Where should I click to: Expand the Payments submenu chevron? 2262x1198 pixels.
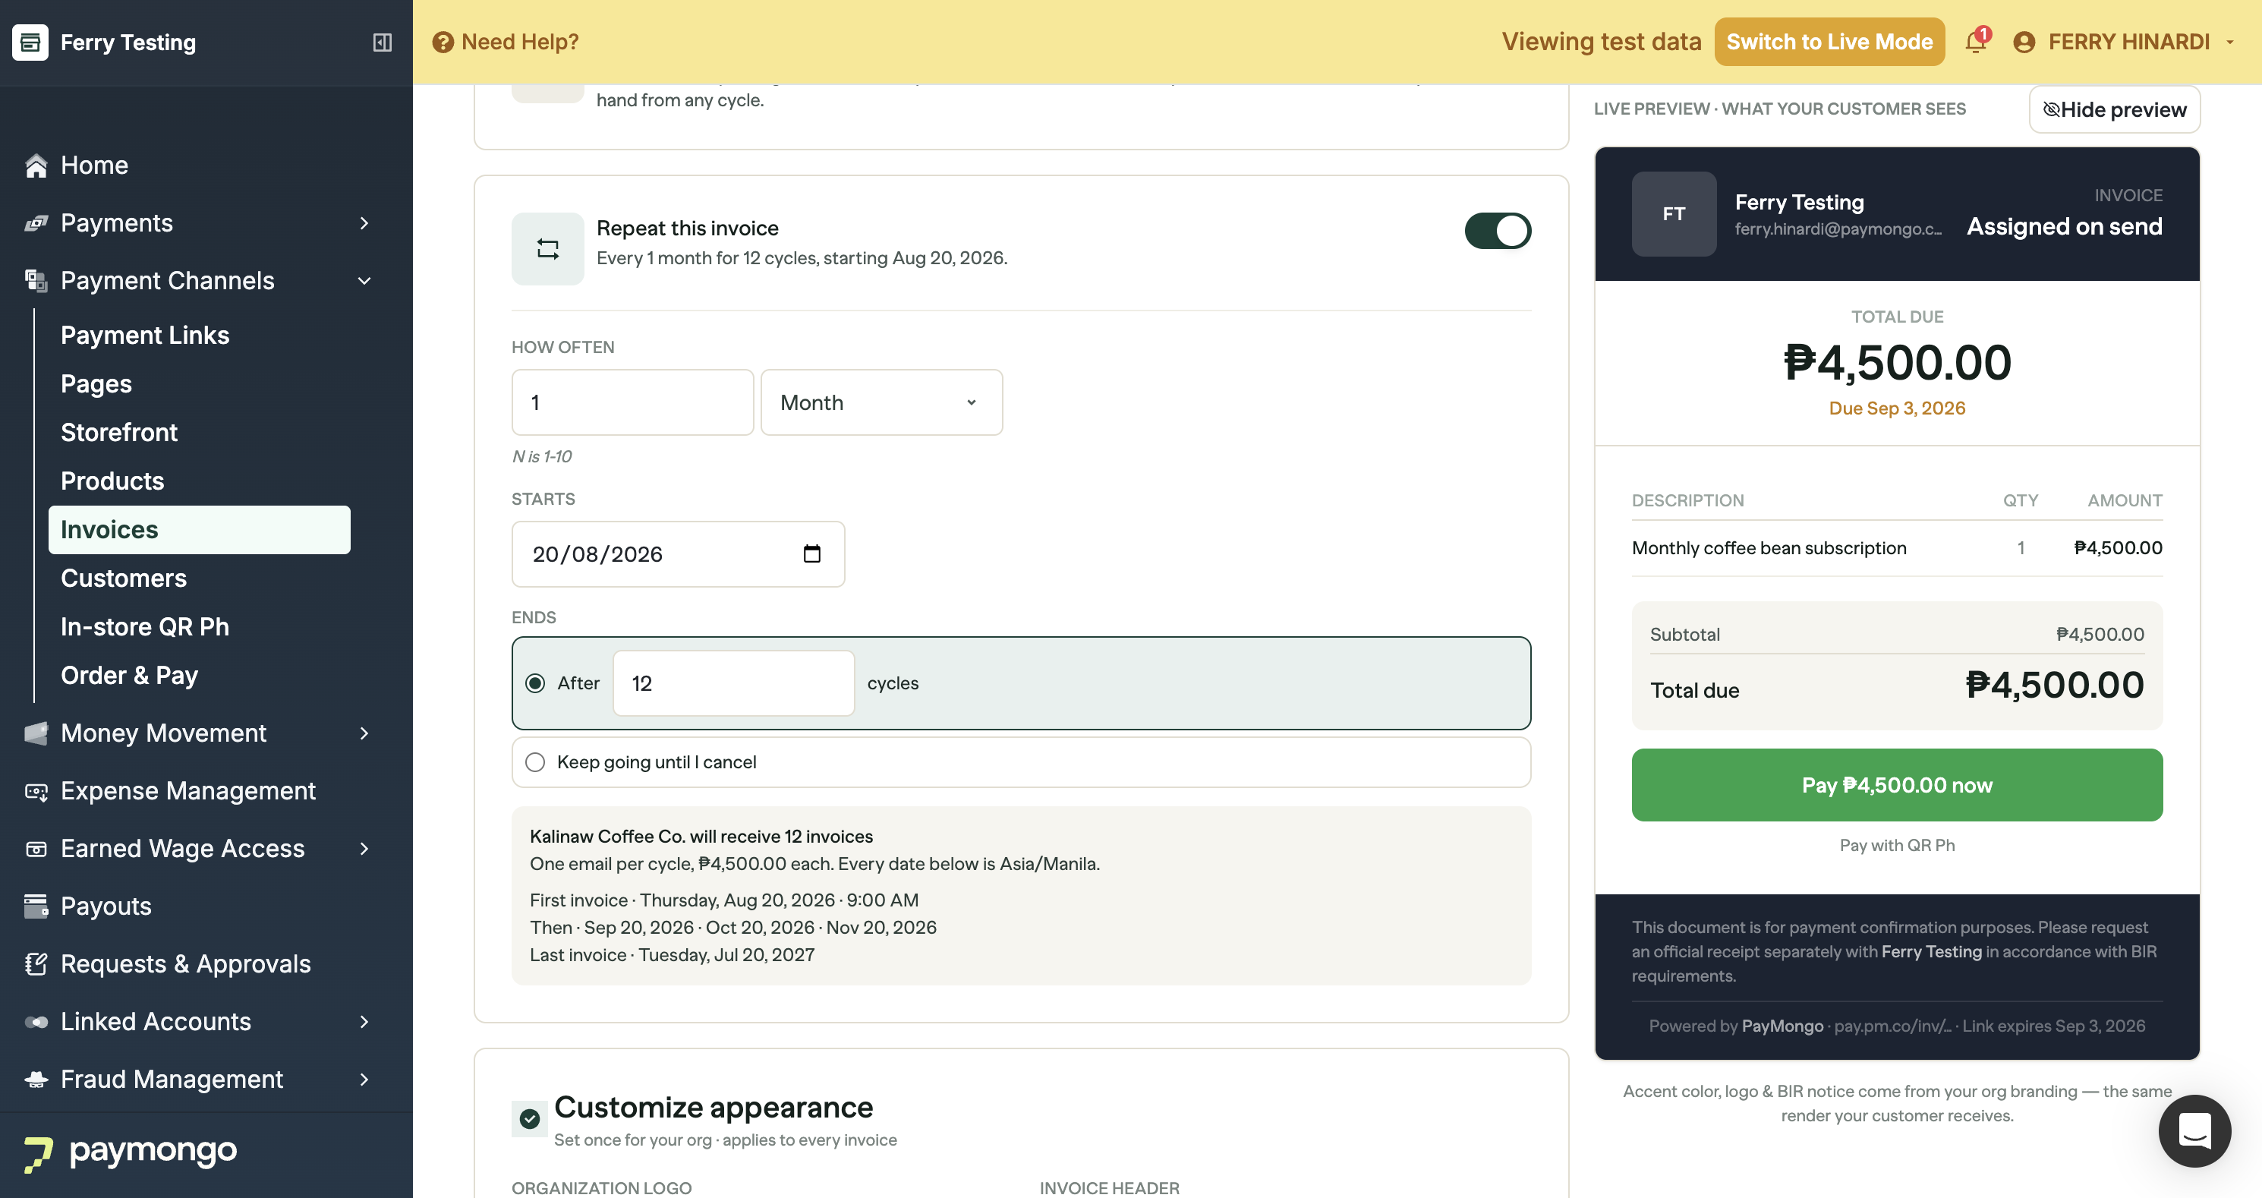pyautogui.click(x=364, y=223)
